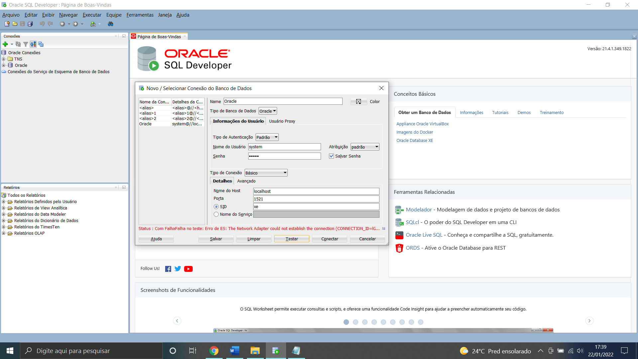Click the schema browser icon in the Conexões toolbar

coord(33,44)
